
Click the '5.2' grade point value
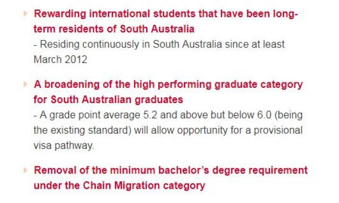tap(150, 115)
